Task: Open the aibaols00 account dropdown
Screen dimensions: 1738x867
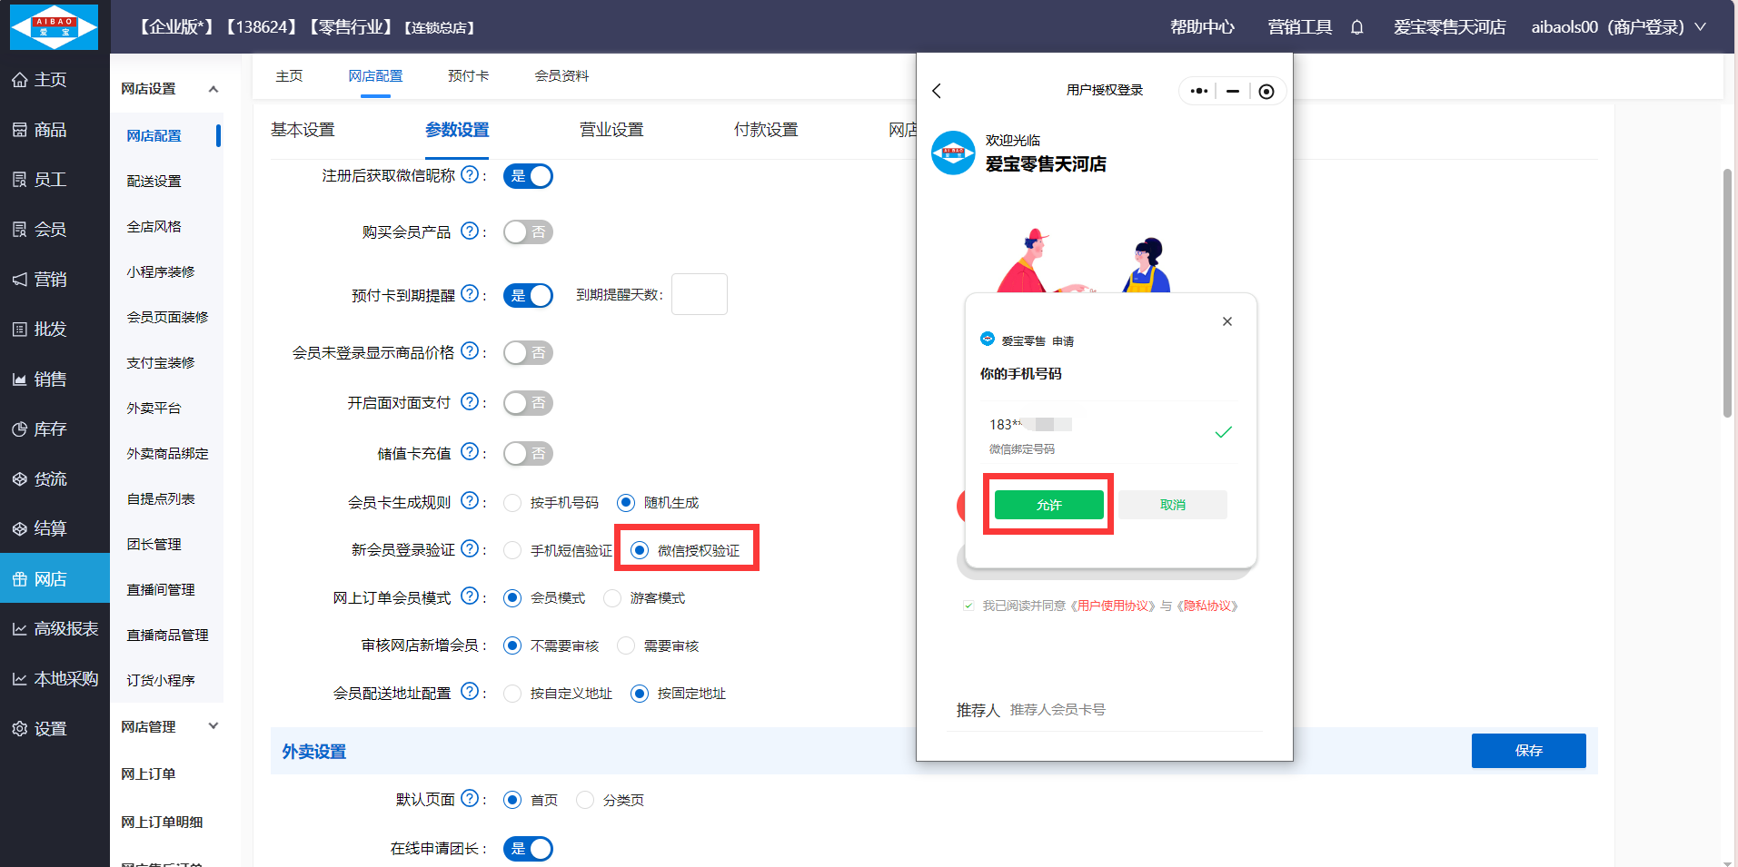Action: point(1617,27)
